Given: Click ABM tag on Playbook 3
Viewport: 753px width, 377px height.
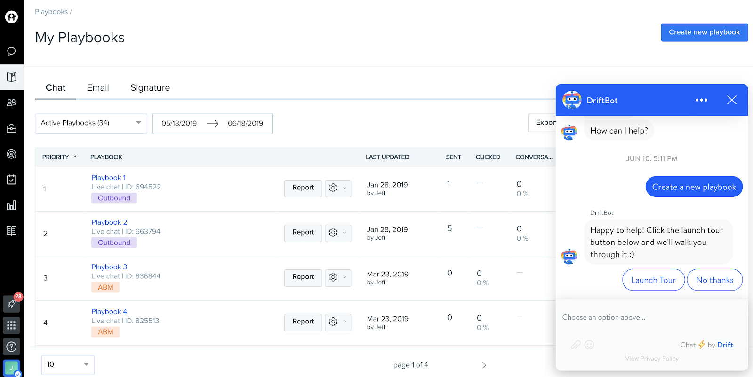Looking at the screenshot, I should 105,287.
